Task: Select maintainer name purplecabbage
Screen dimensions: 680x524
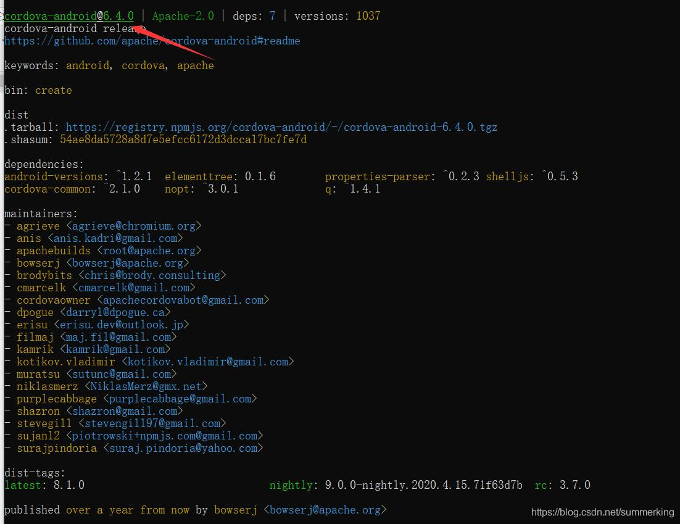Action: (56, 399)
